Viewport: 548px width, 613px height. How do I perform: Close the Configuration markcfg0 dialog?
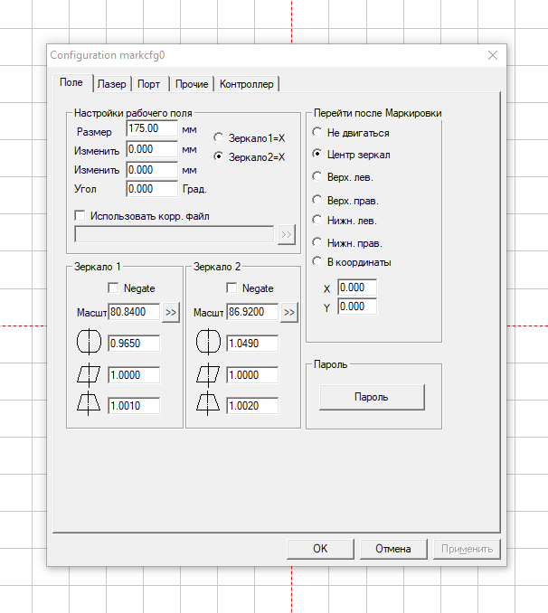[493, 55]
